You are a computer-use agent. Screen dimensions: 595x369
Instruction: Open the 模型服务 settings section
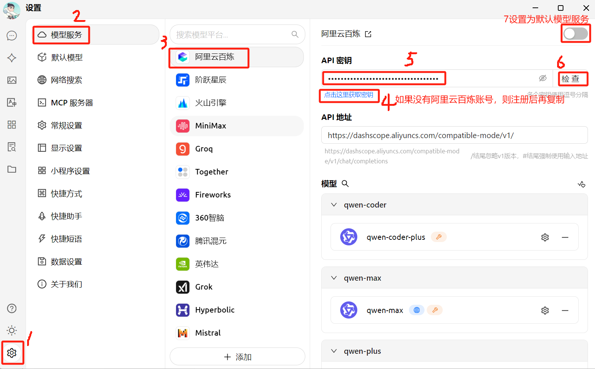[x=96, y=35]
